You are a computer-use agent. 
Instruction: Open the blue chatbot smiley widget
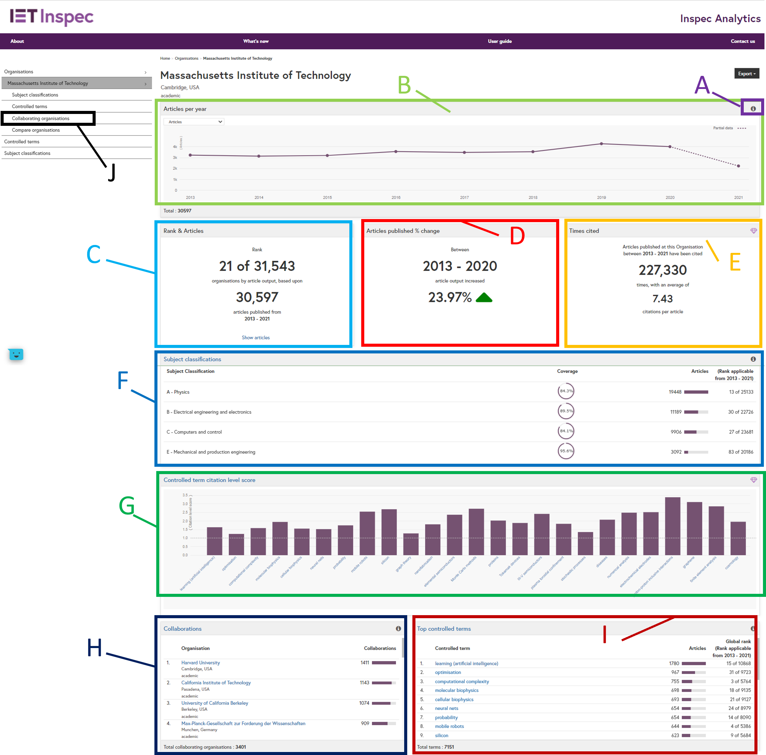coord(16,354)
